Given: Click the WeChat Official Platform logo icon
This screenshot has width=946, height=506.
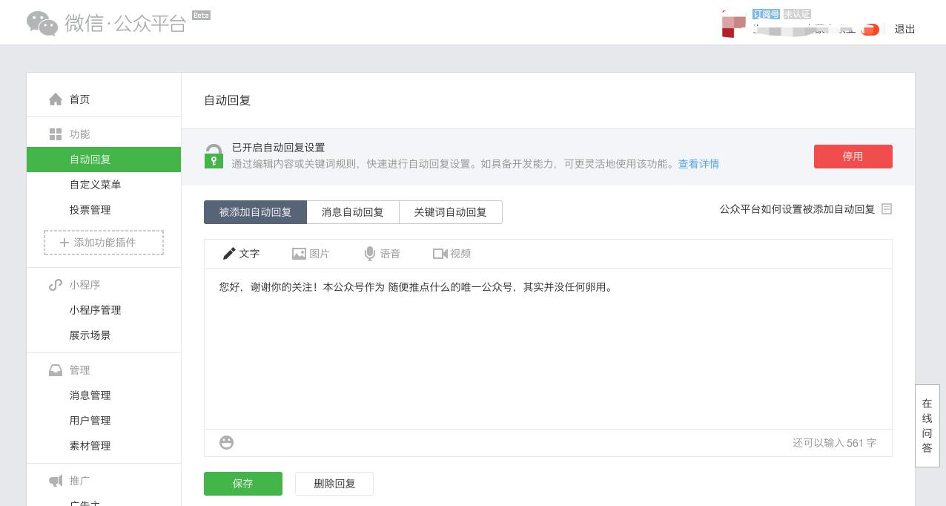Looking at the screenshot, I should tap(42, 22).
